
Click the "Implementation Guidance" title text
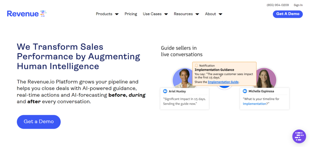tap(214, 70)
